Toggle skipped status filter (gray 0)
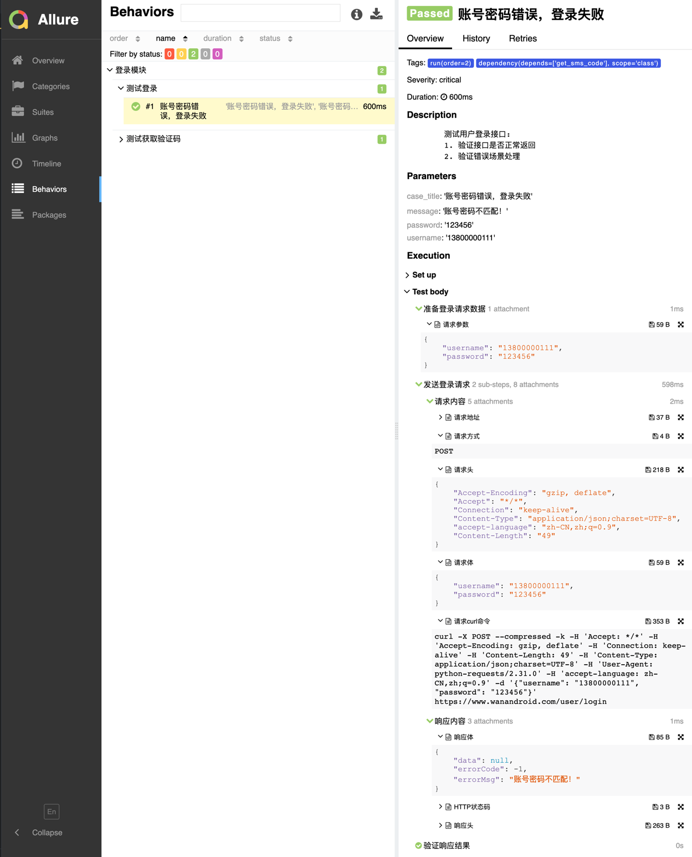This screenshot has height=857, width=692. (206, 54)
